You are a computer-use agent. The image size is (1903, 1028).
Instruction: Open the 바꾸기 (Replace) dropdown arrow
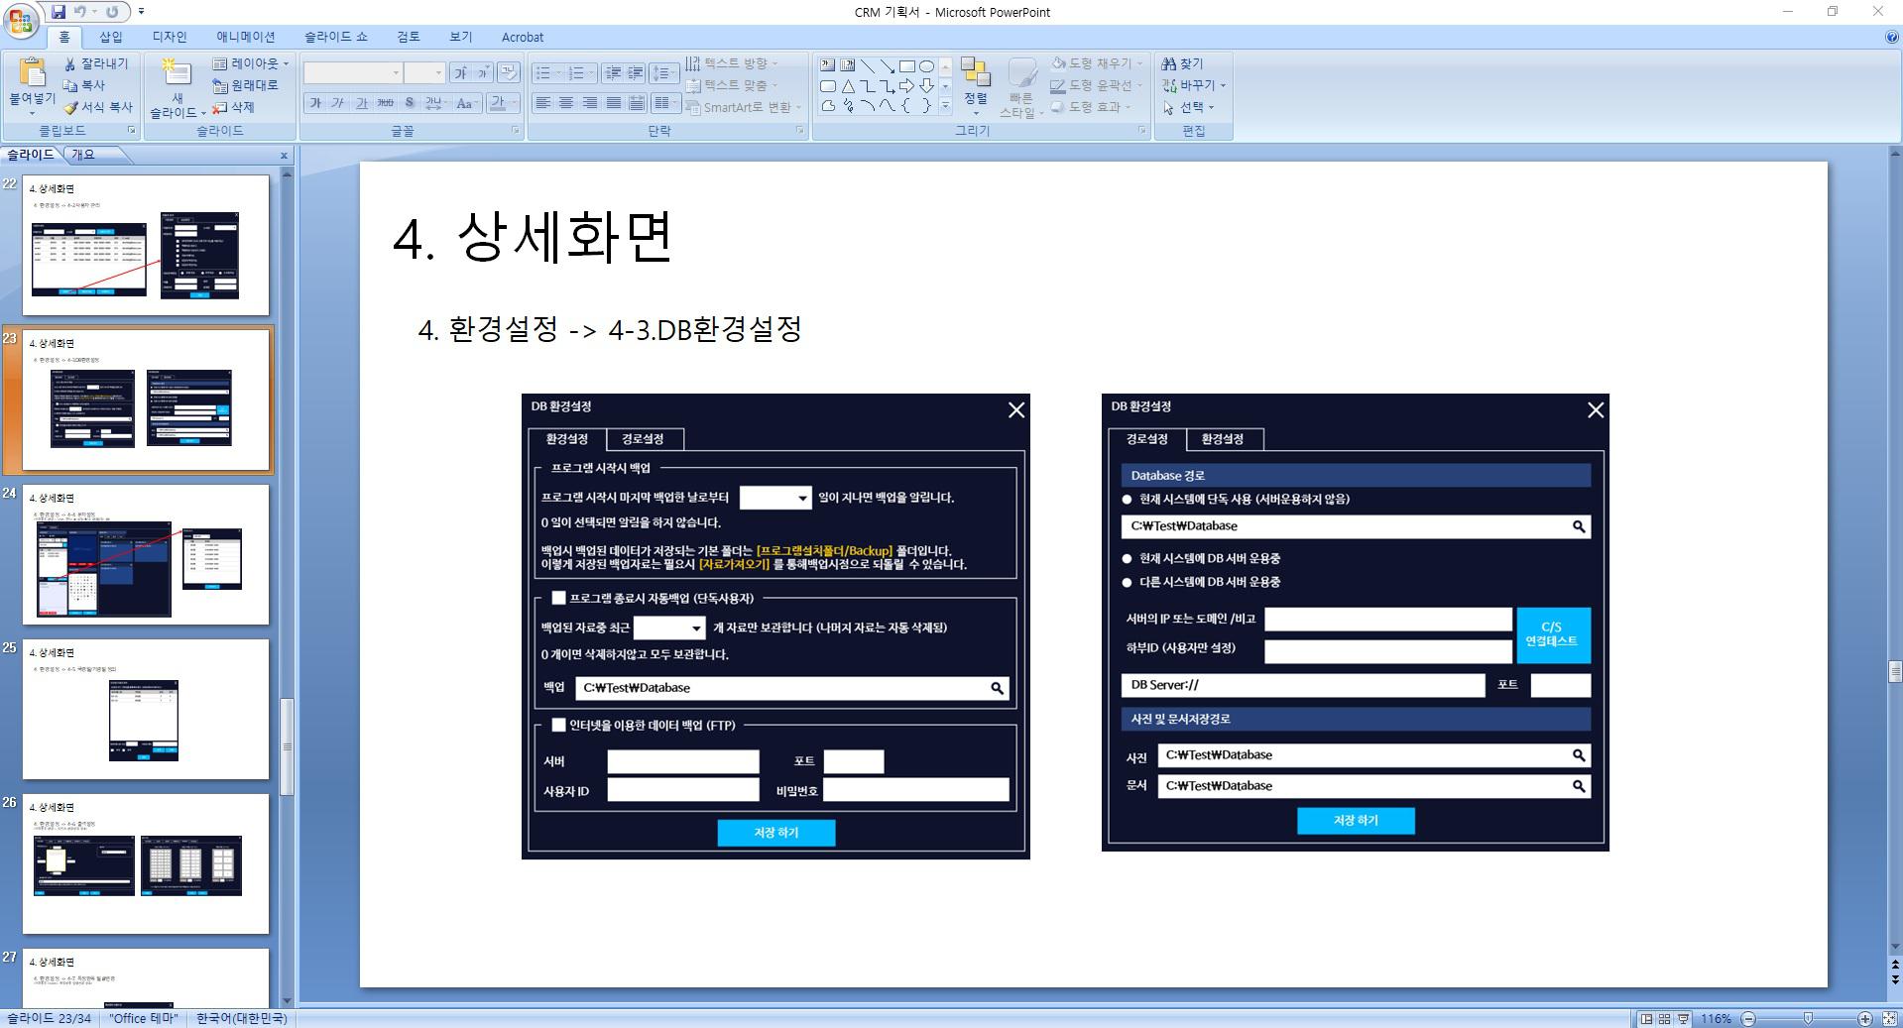click(1224, 85)
